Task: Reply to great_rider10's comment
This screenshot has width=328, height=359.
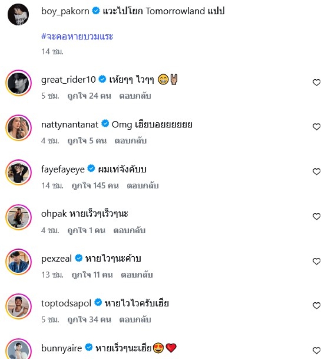Action: pos(135,96)
